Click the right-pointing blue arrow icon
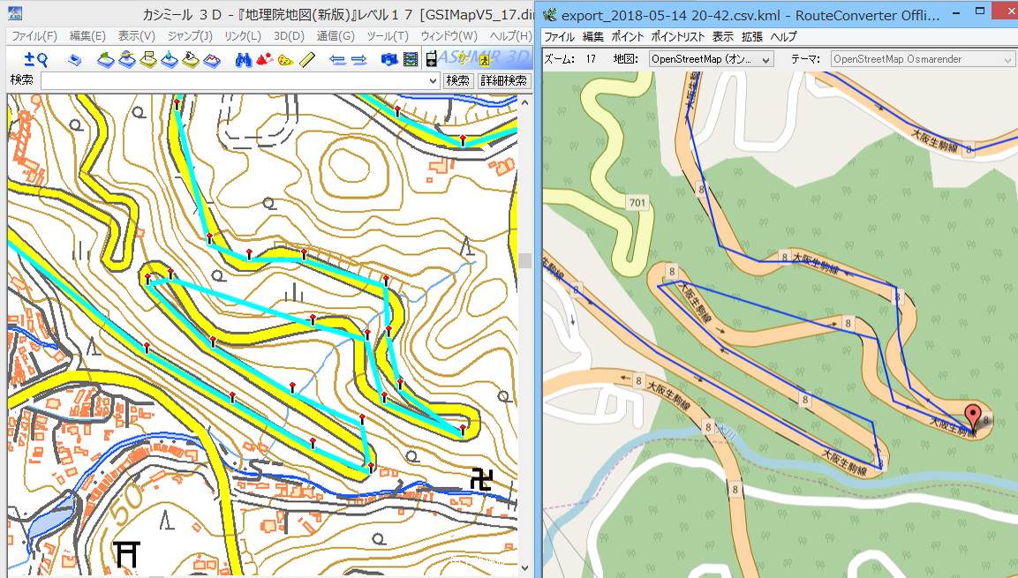Viewport: 1018px width, 578px height. (359, 60)
